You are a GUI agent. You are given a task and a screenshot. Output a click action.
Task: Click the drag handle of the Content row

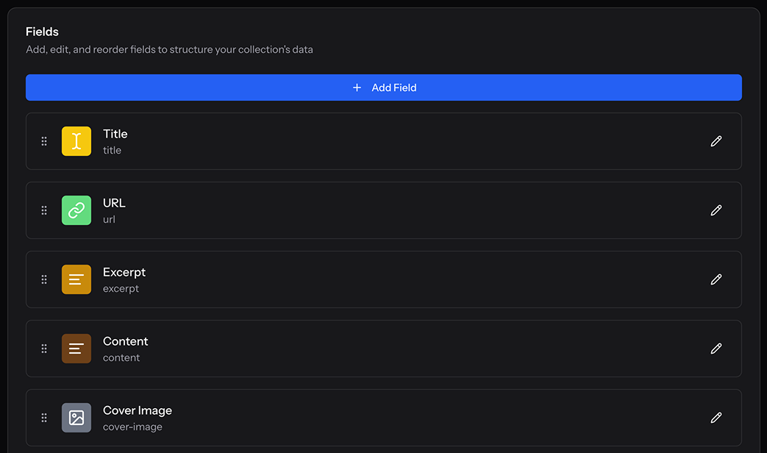click(44, 349)
